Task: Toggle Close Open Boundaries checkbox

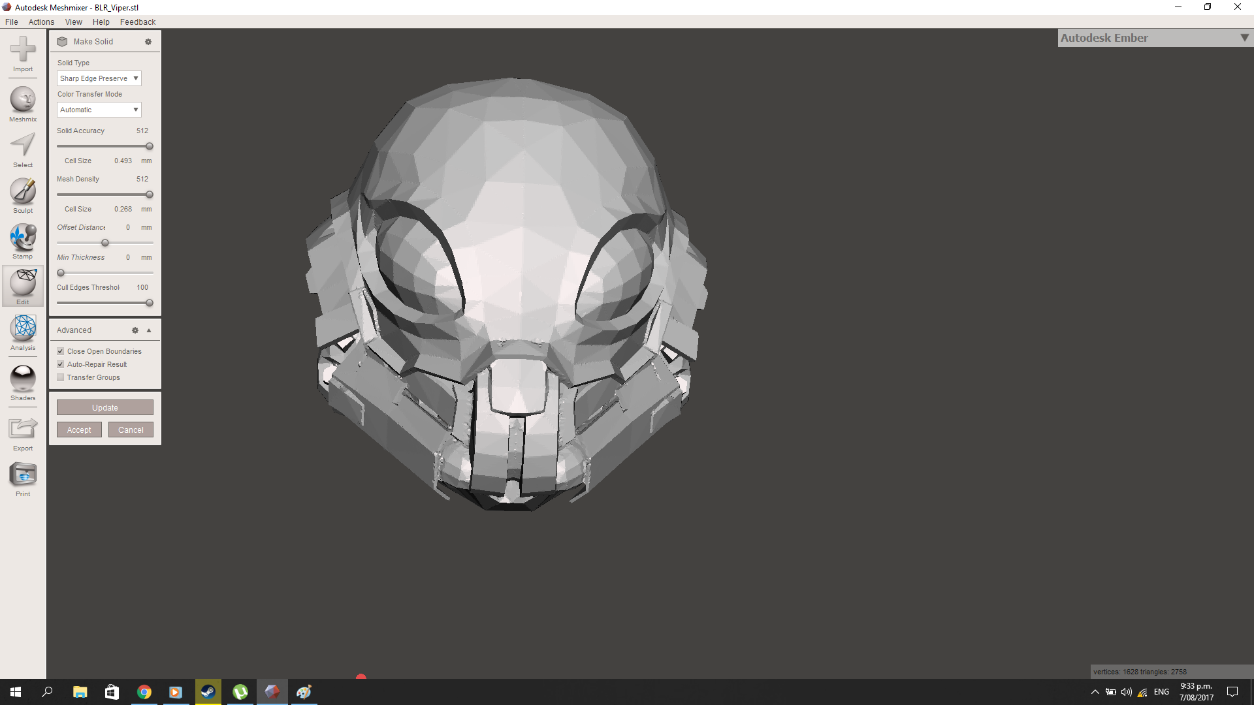Action: (x=61, y=351)
